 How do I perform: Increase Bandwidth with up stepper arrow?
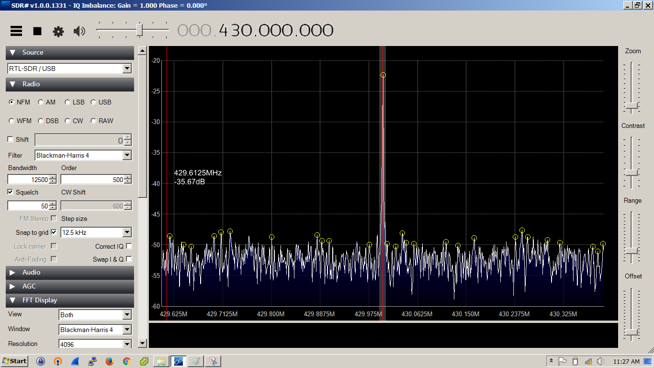pyautogui.click(x=53, y=177)
